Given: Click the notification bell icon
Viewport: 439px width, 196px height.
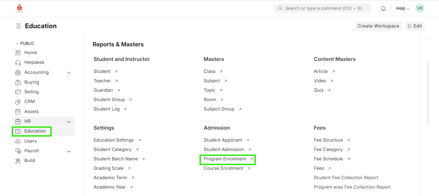Looking at the screenshot, I should pos(383,8).
